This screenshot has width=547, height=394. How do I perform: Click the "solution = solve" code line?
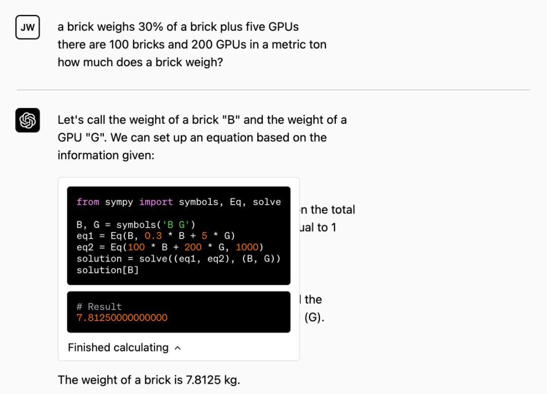[x=178, y=258]
